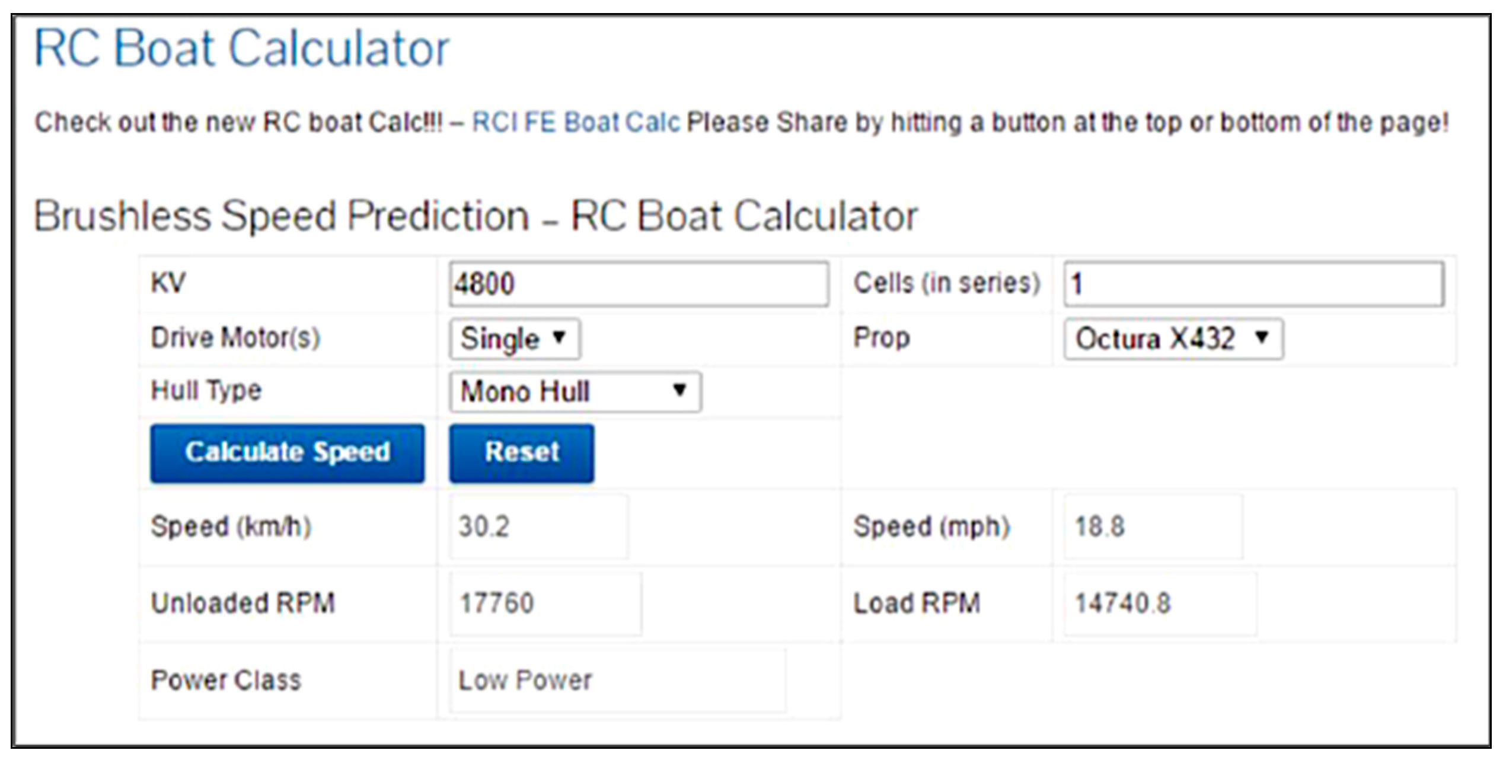Click the RC Boat Calculator title link
The image size is (1506, 766).
point(242,49)
